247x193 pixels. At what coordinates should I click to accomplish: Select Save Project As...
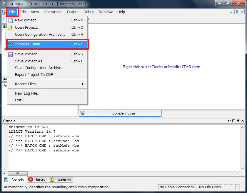click(x=47, y=61)
